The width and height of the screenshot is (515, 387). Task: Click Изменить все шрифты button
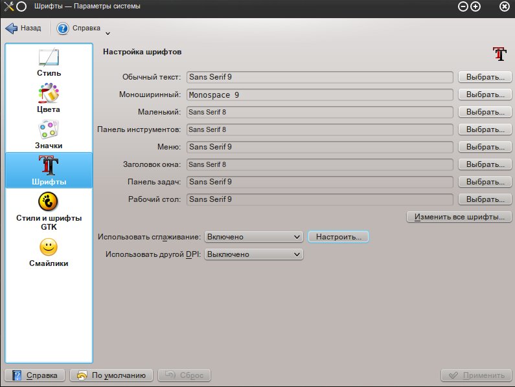click(459, 217)
